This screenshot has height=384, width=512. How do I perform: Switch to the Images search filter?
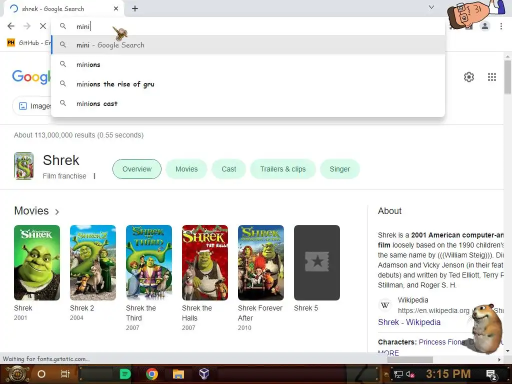point(32,106)
